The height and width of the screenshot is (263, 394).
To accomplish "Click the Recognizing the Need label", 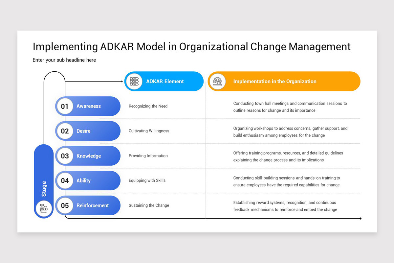I will pos(148,106).
